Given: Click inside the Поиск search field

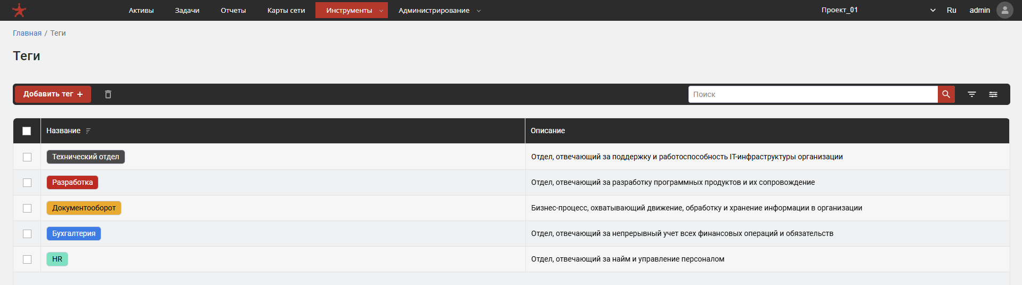Looking at the screenshot, I should (x=813, y=94).
